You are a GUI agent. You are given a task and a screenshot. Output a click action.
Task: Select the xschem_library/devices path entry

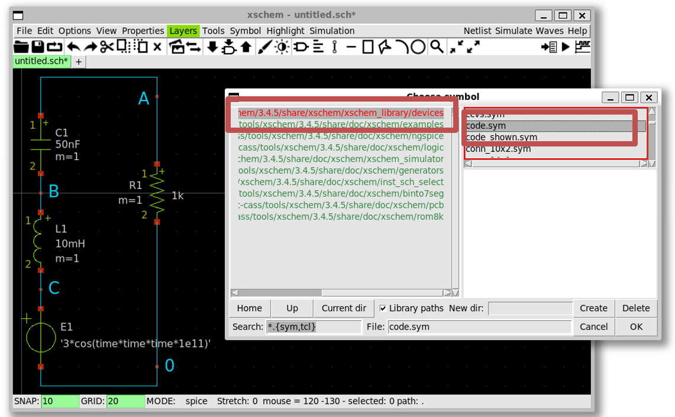pyautogui.click(x=341, y=113)
